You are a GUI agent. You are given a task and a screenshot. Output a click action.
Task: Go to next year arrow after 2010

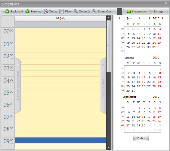coord(163,18)
